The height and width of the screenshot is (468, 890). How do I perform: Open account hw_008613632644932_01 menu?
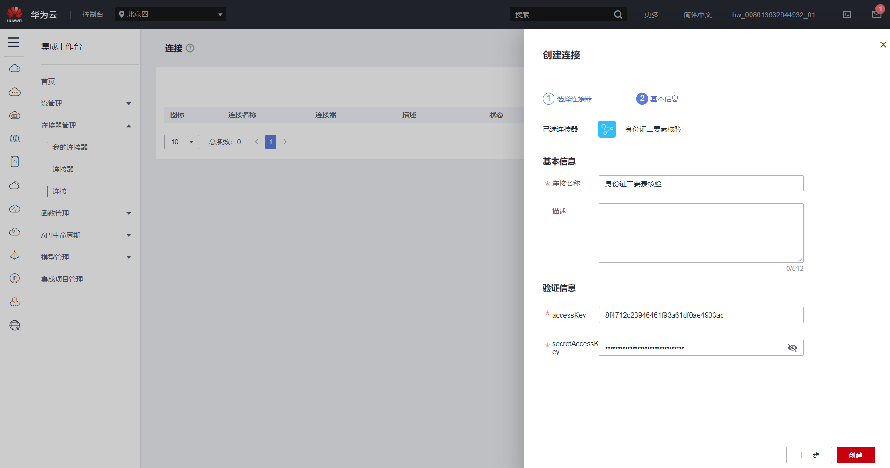(773, 14)
